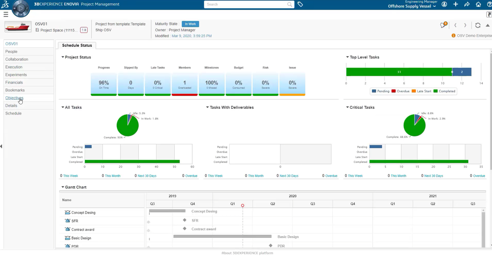Collapse the Project Status section

(63, 57)
